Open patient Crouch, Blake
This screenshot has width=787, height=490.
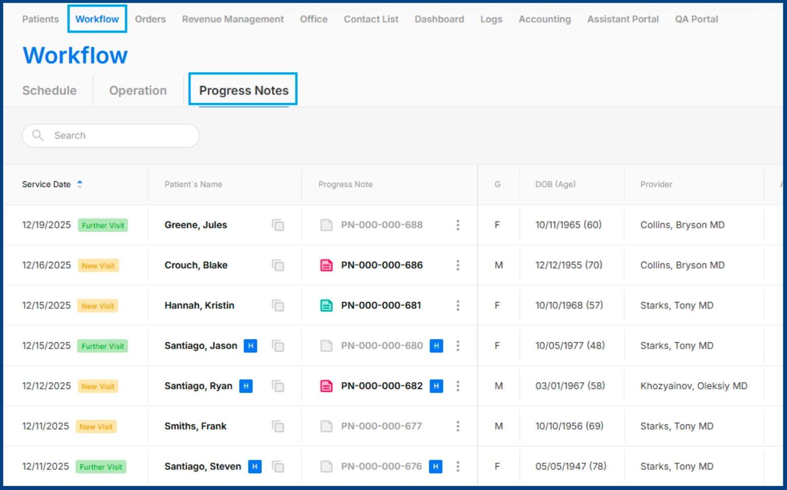click(x=196, y=265)
